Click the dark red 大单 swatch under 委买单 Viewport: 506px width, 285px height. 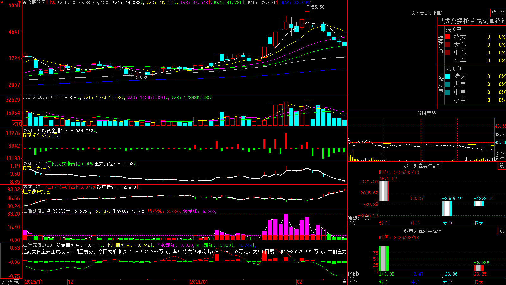(x=448, y=45)
